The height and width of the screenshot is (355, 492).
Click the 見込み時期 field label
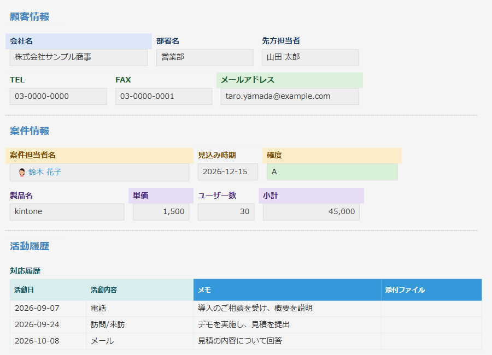point(217,155)
